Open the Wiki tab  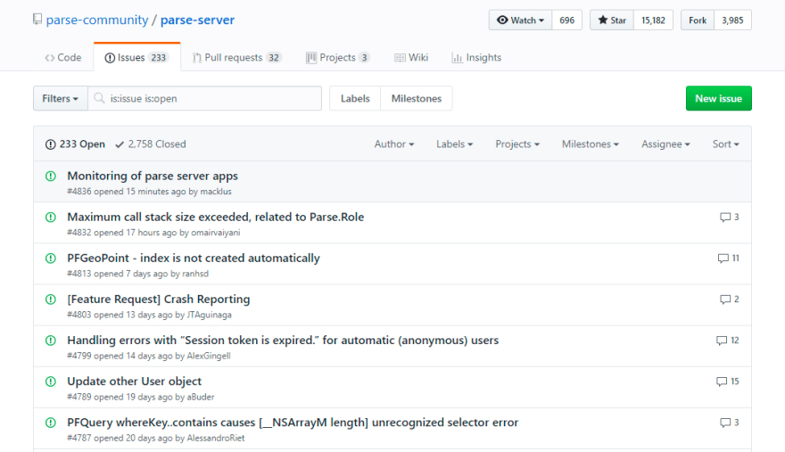(x=411, y=58)
